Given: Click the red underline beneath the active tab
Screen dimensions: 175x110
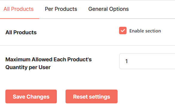Looking at the screenshot, I should (19, 19).
